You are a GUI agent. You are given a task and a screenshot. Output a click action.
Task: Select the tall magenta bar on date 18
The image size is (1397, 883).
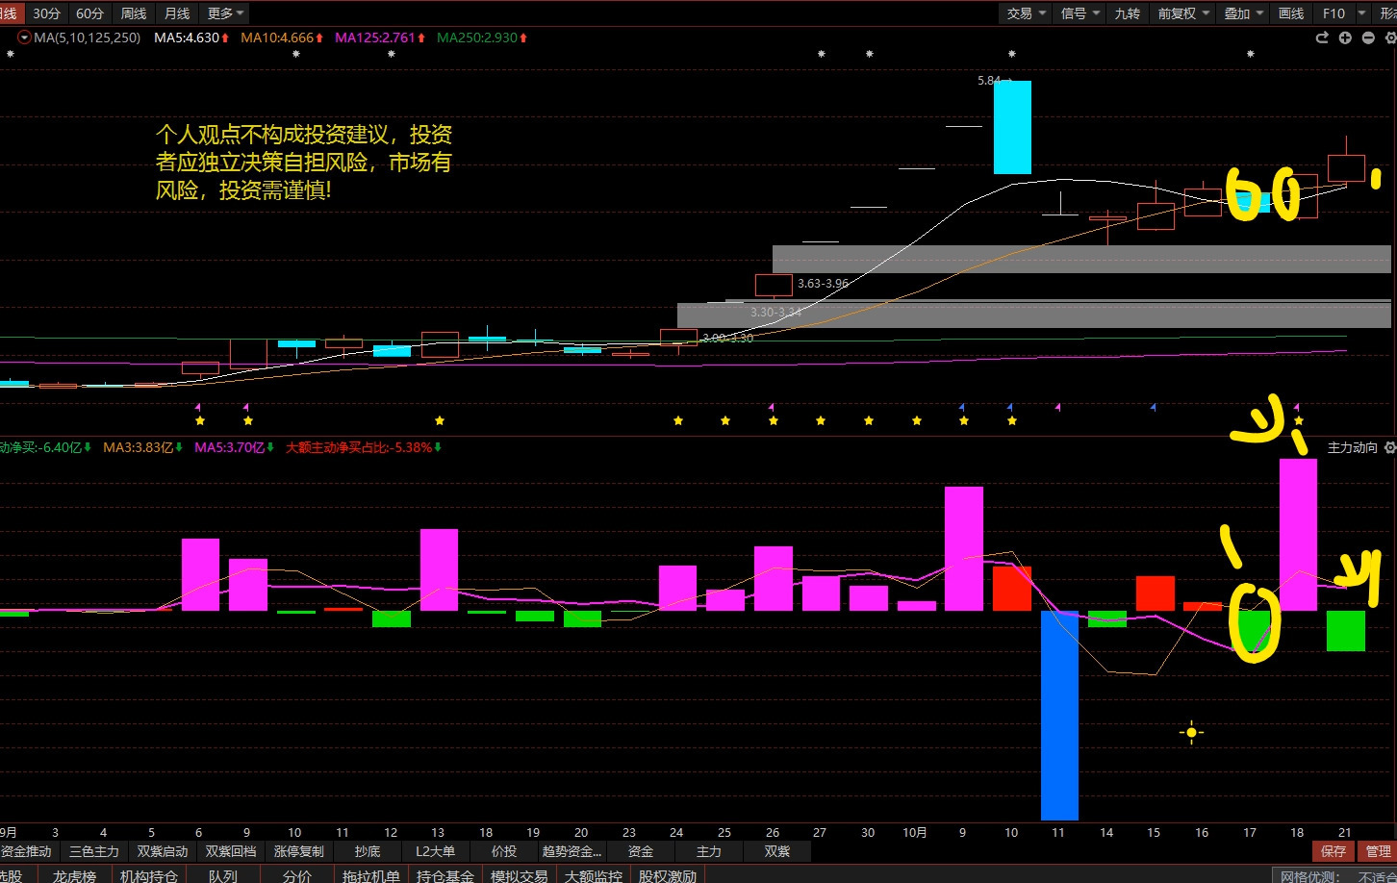1298,535
